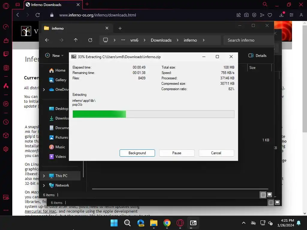
Task: Open Twitch panel in Opera sidebar
Action: click(6, 54)
